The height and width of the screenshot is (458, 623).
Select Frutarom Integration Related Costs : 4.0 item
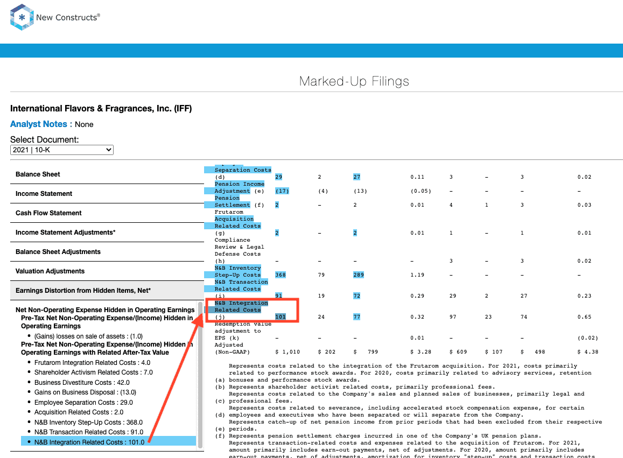click(92, 362)
